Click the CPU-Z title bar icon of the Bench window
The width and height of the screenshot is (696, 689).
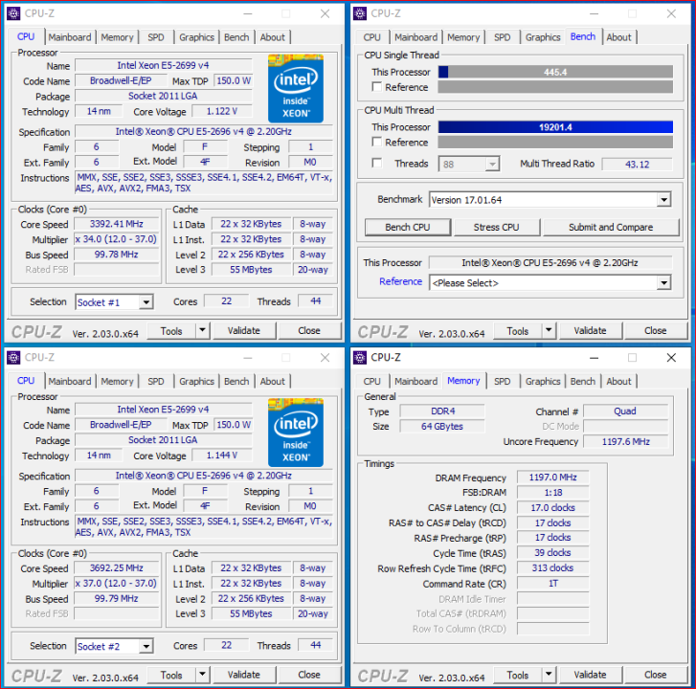[x=361, y=13]
